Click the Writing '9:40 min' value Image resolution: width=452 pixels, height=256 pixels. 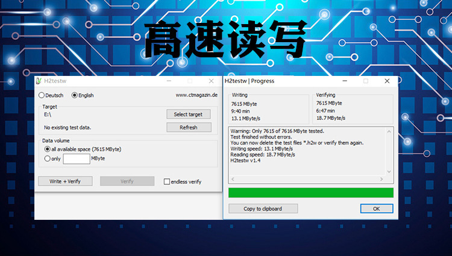pyautogui.click(x=240, y=111)
